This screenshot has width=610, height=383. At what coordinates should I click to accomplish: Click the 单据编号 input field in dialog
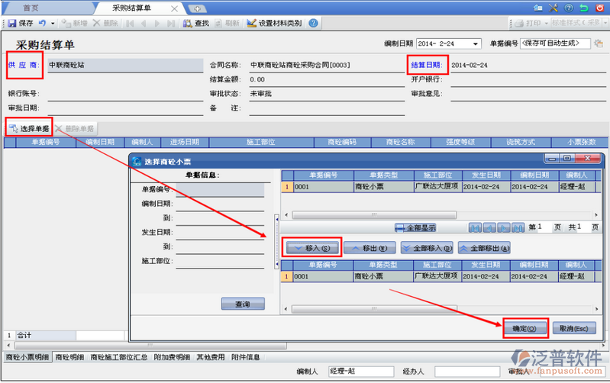[x=219, y=189]
